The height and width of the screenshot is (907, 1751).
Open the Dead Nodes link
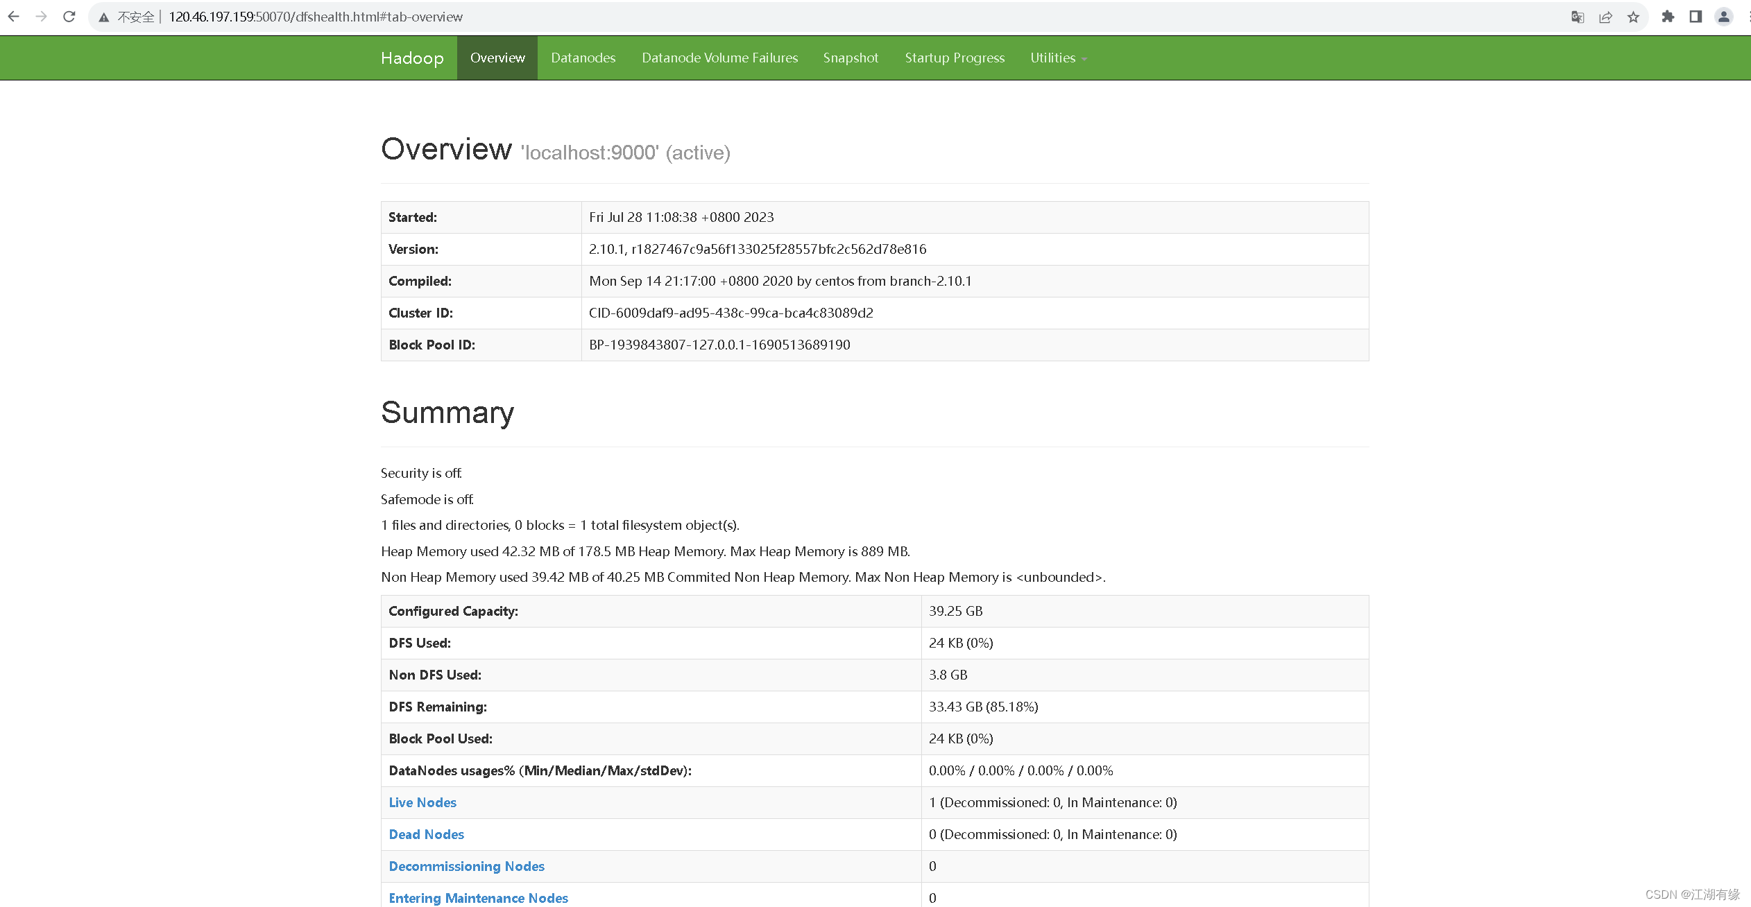coord(426,834)
